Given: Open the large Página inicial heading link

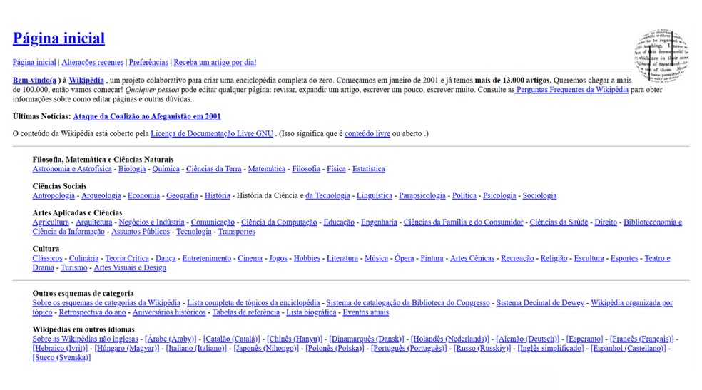Looking at the screenshot, I should (x=58, y=39).
